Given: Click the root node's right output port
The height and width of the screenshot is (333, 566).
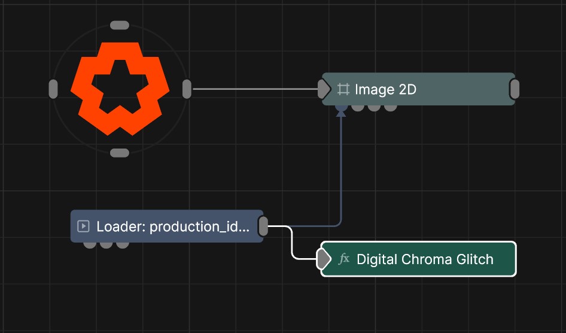Looking at the screenshot, I should 187,89.
